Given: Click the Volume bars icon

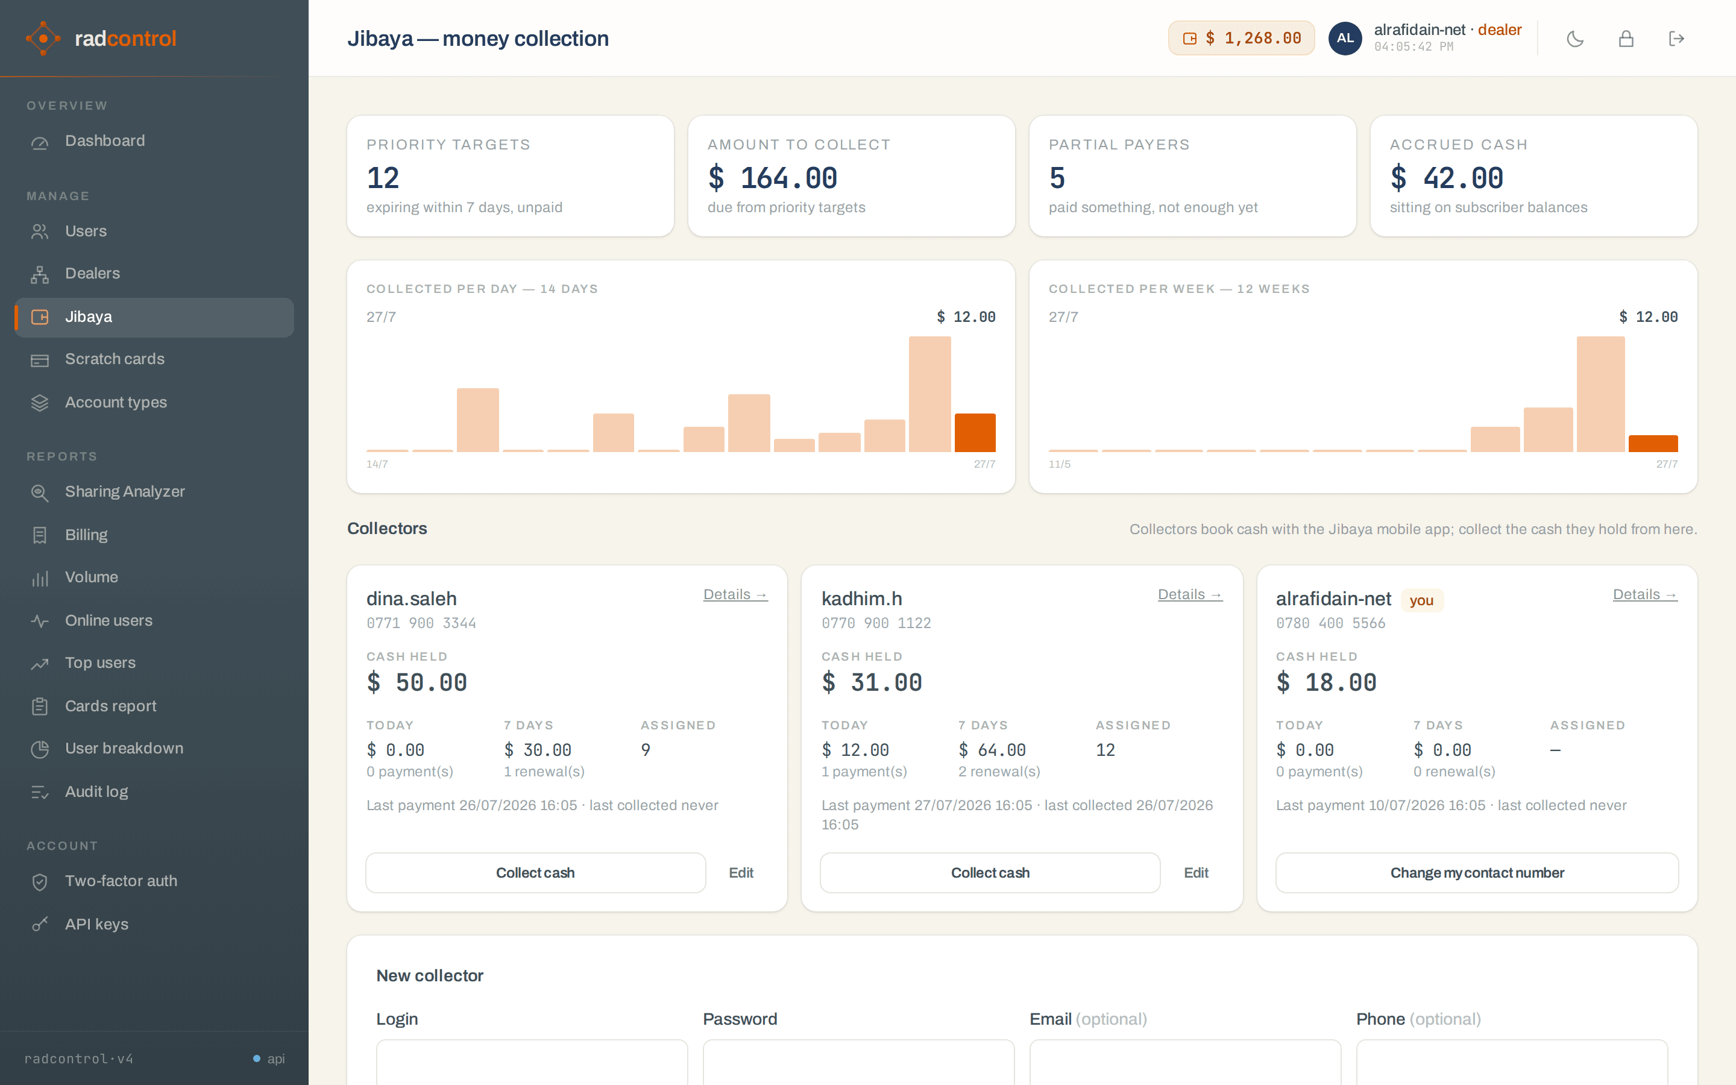Looking at the screenshot, I should point(40,577).
